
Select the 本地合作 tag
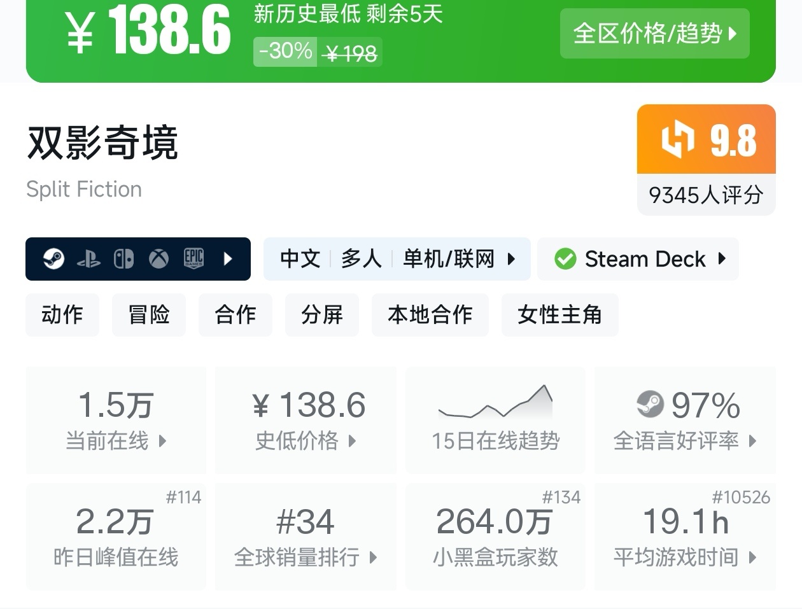[430, 314]
